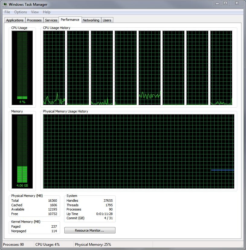The image size is (246, 250).
Task: Click status bar text Physical Memory: 25%
Action: pyautogui.click(x=93, y=244)
